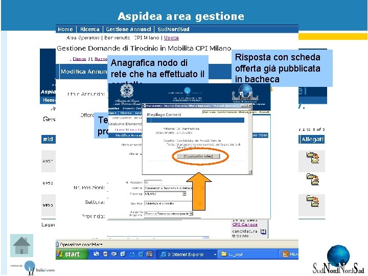Open the Micro... PowerPoint taskbar button

pyautogui.click(x=289, y=255)
